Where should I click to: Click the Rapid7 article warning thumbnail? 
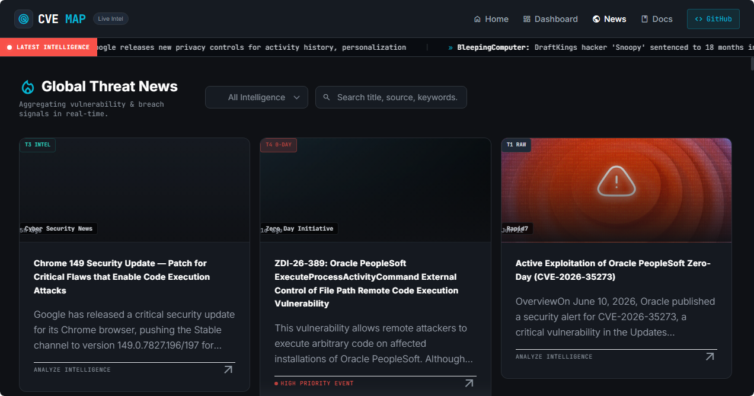[x=616, y=190]
